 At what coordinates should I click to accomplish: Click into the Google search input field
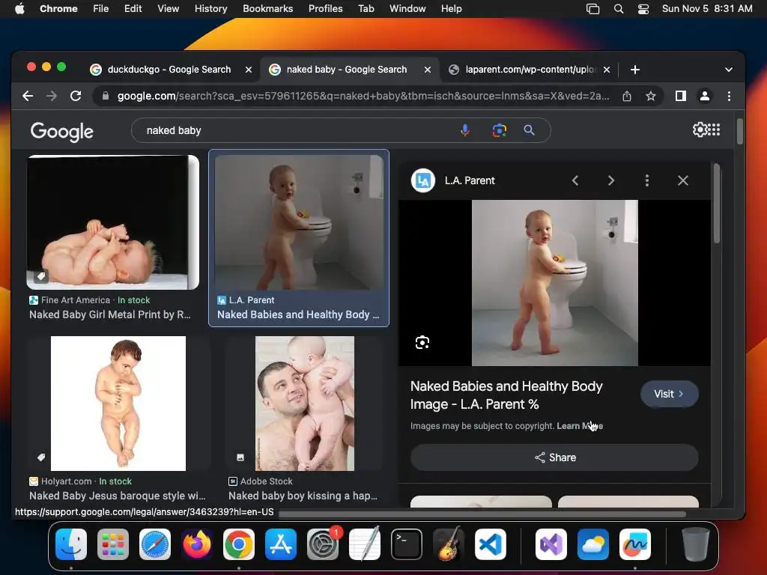coord(298,130)
